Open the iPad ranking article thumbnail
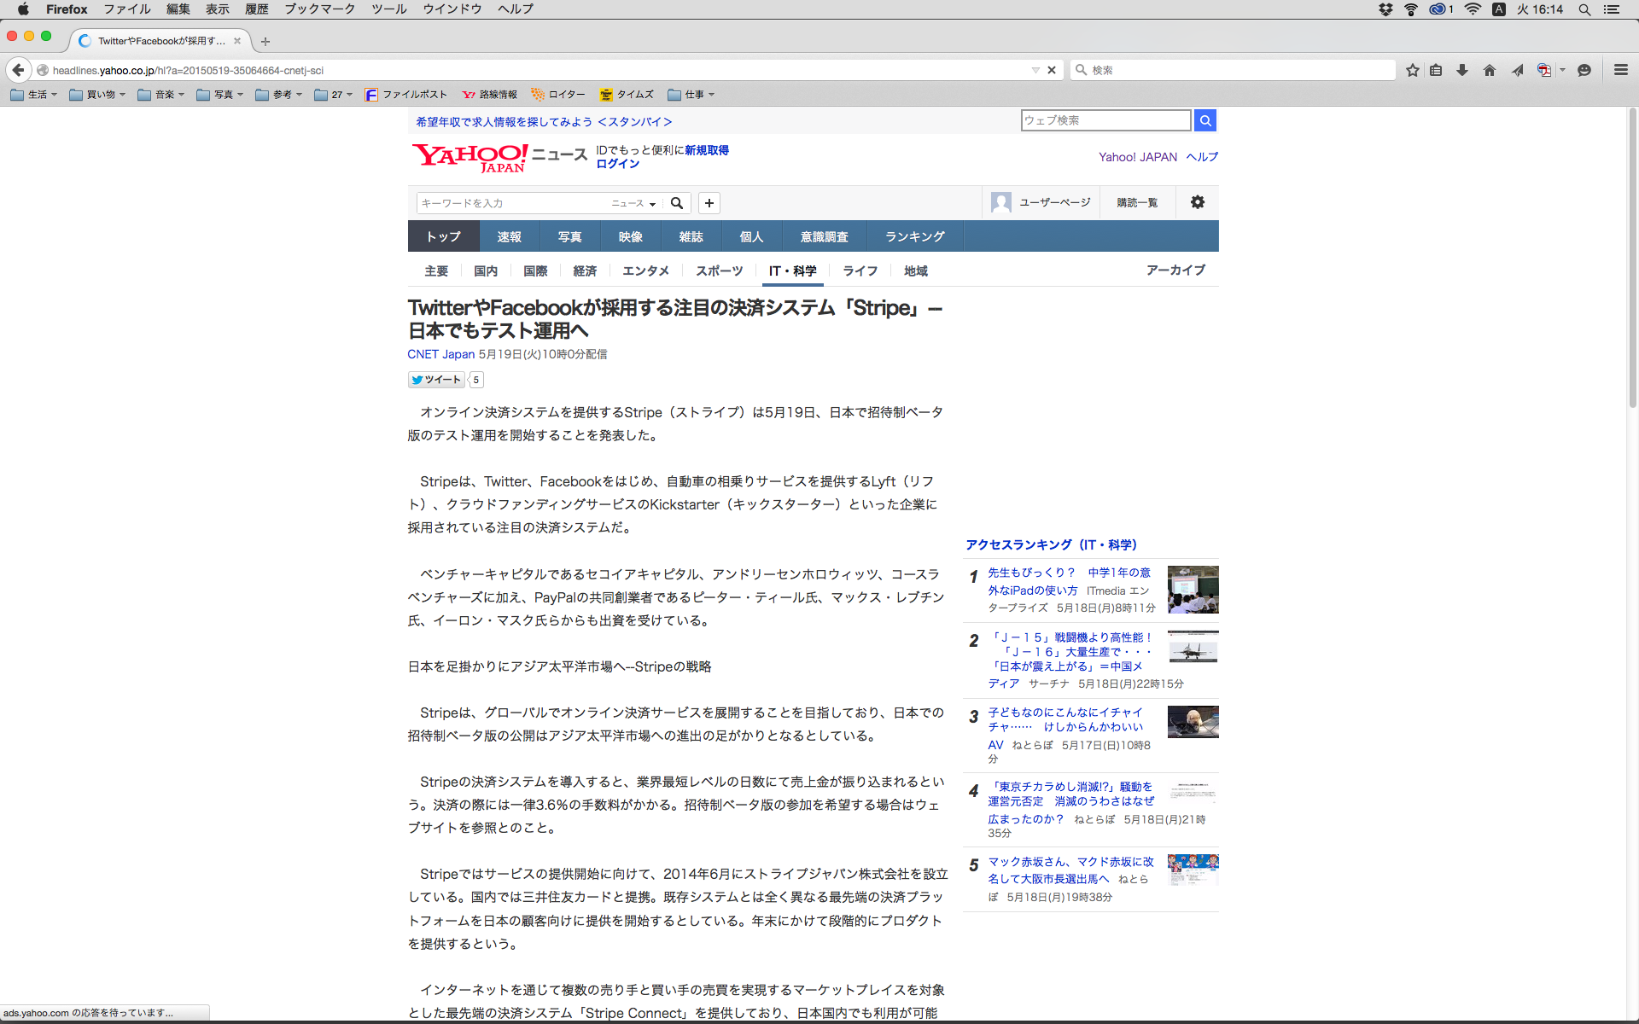Viewport: 1639px width, 1024px height. pyautogui.click(x=1193, y=590)
